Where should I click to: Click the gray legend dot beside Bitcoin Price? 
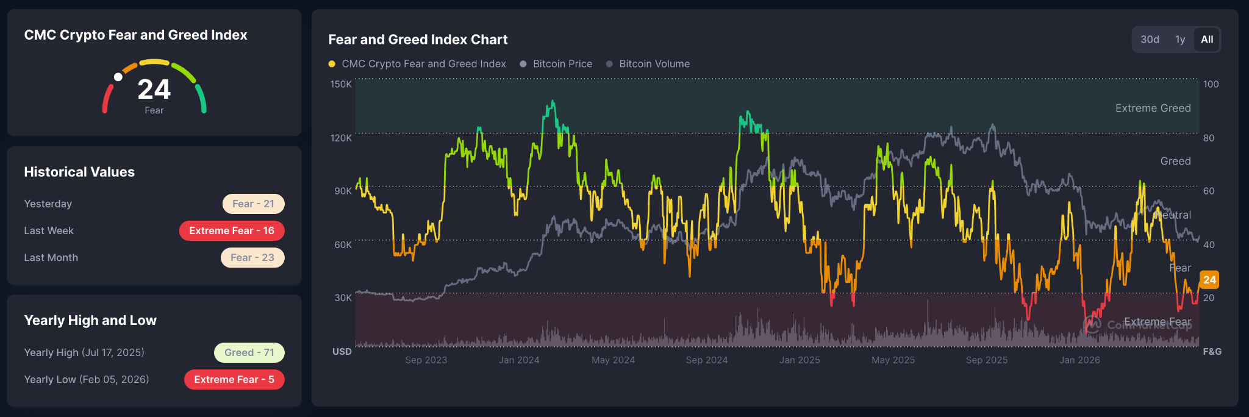point(523,64)
